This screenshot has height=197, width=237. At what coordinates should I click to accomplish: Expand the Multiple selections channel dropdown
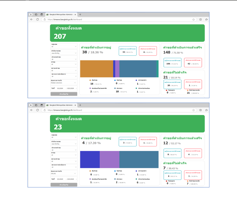pos(64,83)
